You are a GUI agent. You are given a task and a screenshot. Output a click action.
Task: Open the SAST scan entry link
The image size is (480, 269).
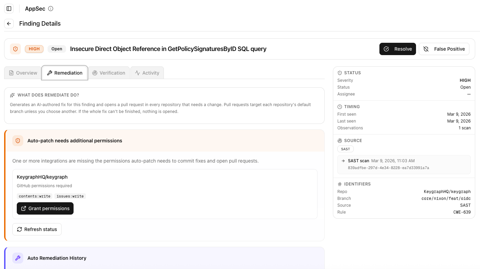[404, 165]
